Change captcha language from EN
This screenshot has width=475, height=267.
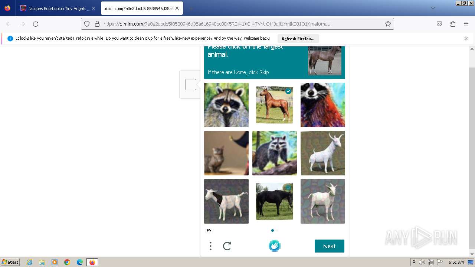(209, 231)
